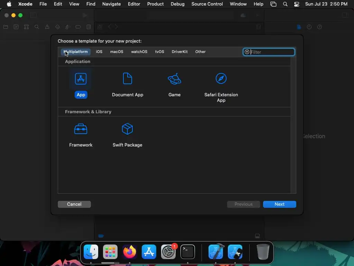Viewport: 354px width, 266px height.
Task: Select the Swift Package template
Action: coord(127,129)
